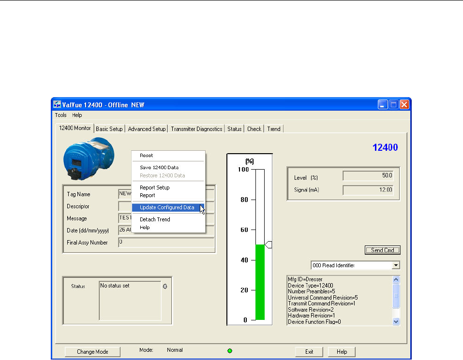463x360 pixels.
Task: Show the Trend tab
Action: coord(274,129)
